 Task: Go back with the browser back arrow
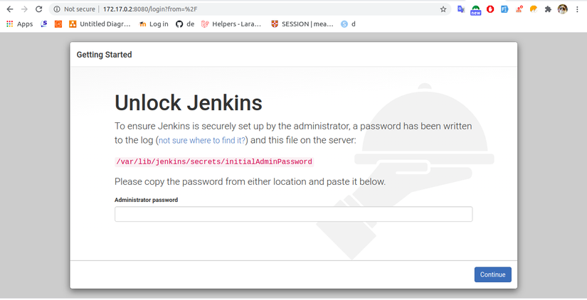(x=10, y=9)
